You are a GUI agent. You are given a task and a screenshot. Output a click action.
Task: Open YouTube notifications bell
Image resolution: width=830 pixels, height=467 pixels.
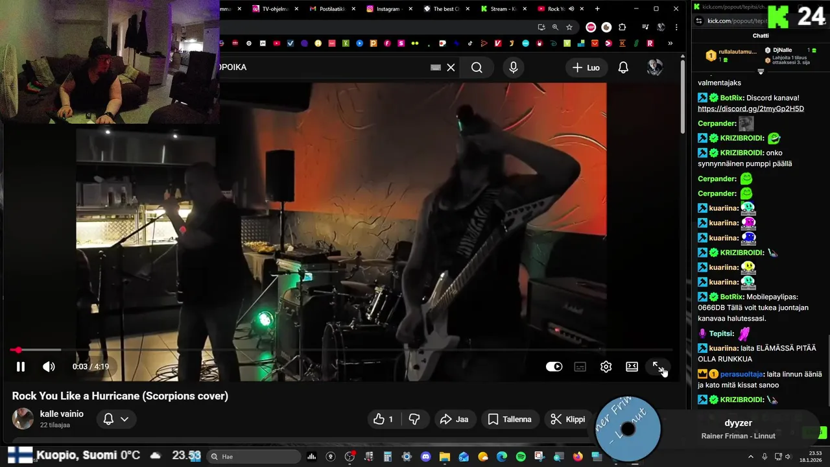coord(623,67)
